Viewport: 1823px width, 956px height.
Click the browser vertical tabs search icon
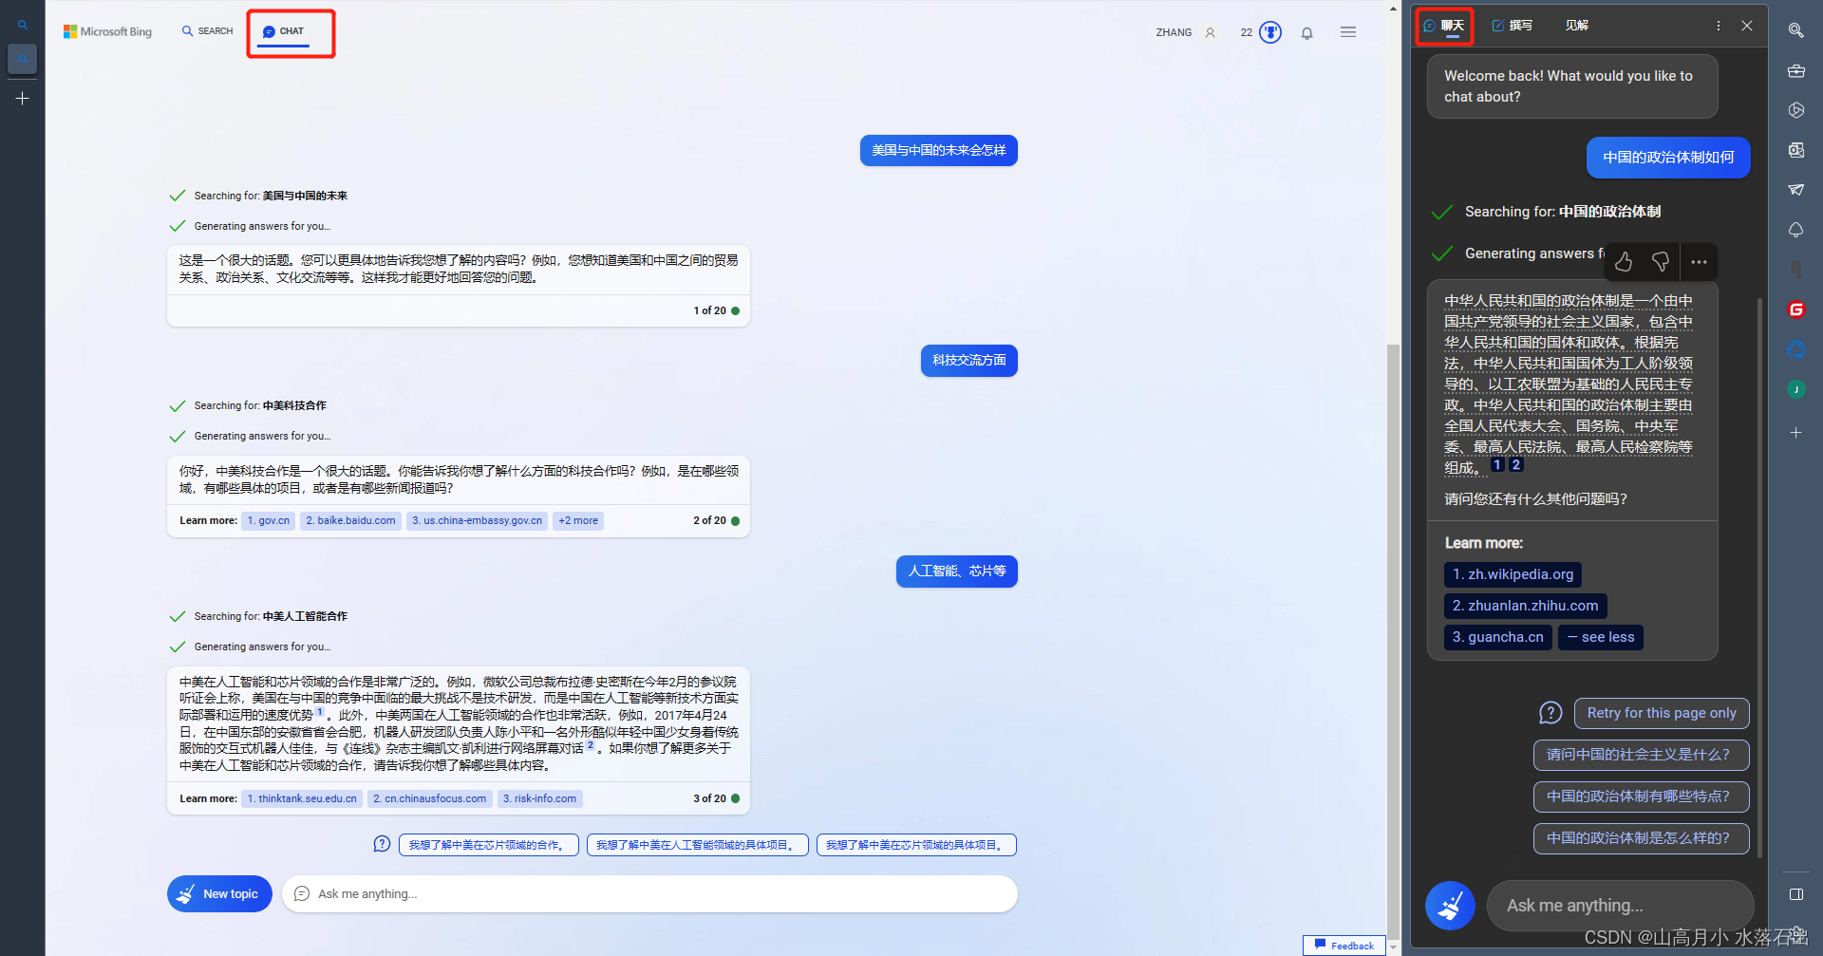click(23, 25)
